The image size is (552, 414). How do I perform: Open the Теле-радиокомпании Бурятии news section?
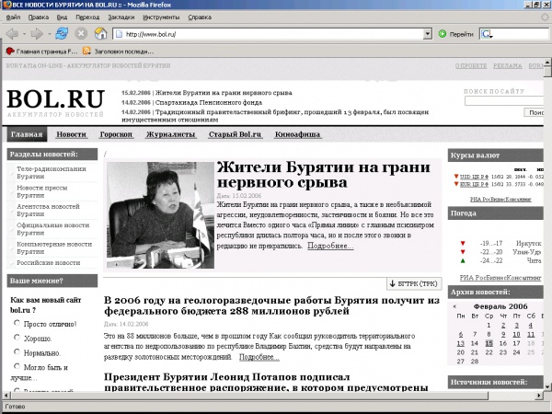51,173
